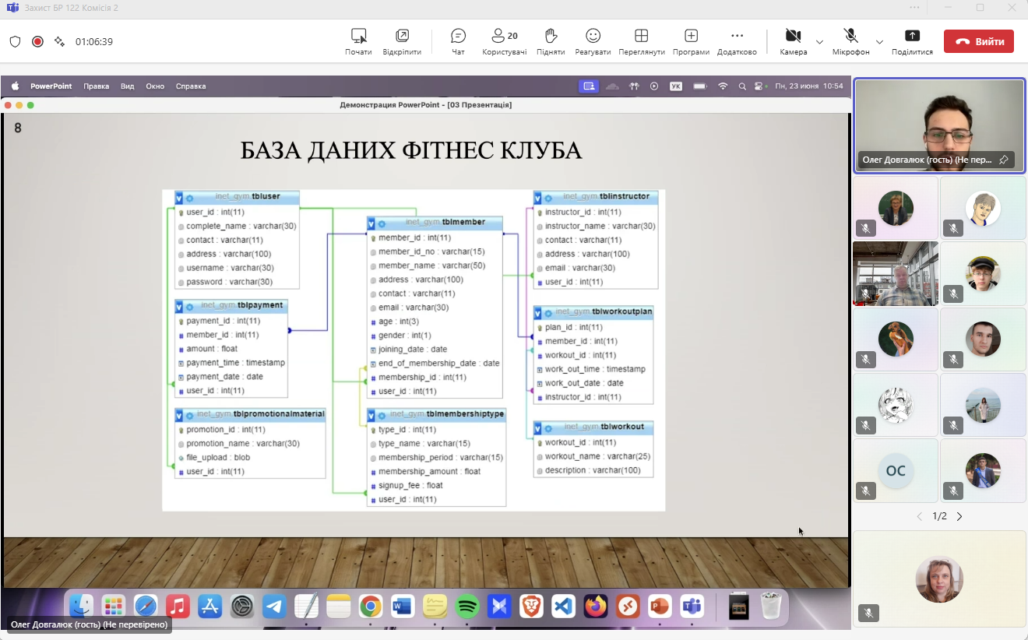Viewport: 1028px width, 640px height.
Task: Toggle the camera on
Action: pyautogui.click(x=793, y=41)
